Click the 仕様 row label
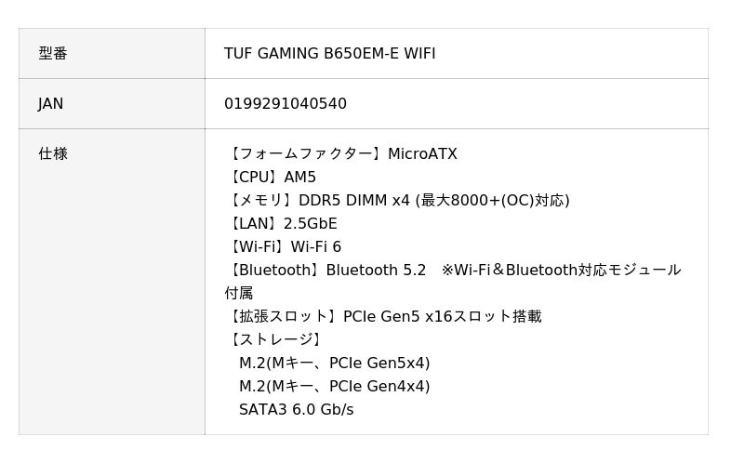744x463 pixels. click(x=53, y=154)
